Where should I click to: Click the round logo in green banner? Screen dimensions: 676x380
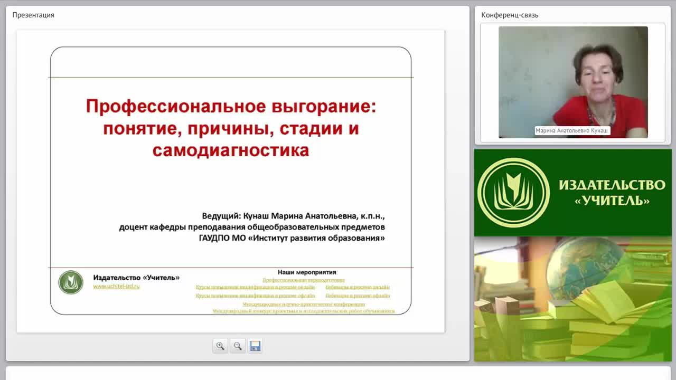[x=513, y=193]
